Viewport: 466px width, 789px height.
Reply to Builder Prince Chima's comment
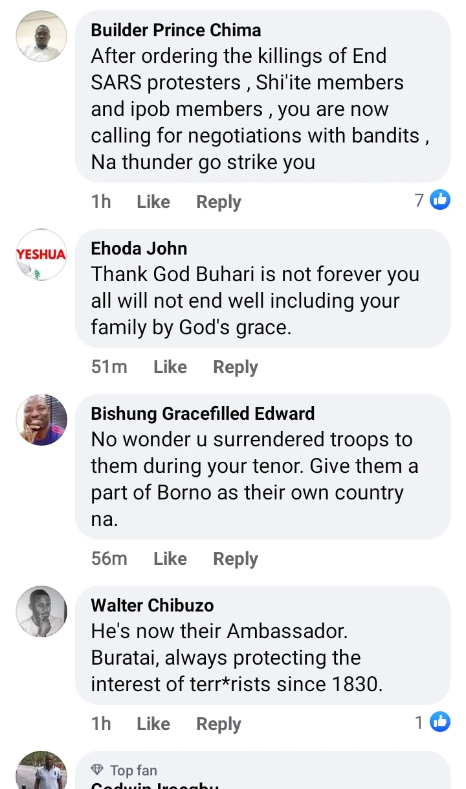[218, 202]
